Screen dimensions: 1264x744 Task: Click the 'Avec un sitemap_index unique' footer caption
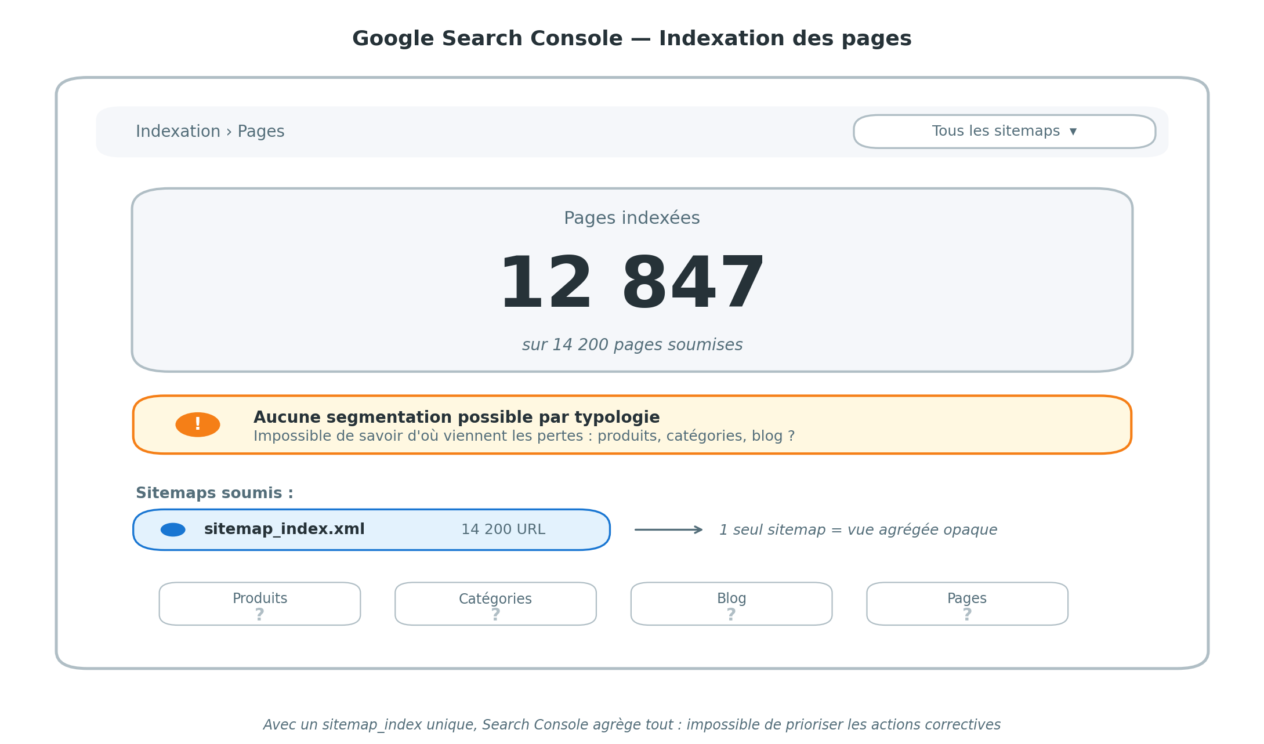[x=632, y=725]
